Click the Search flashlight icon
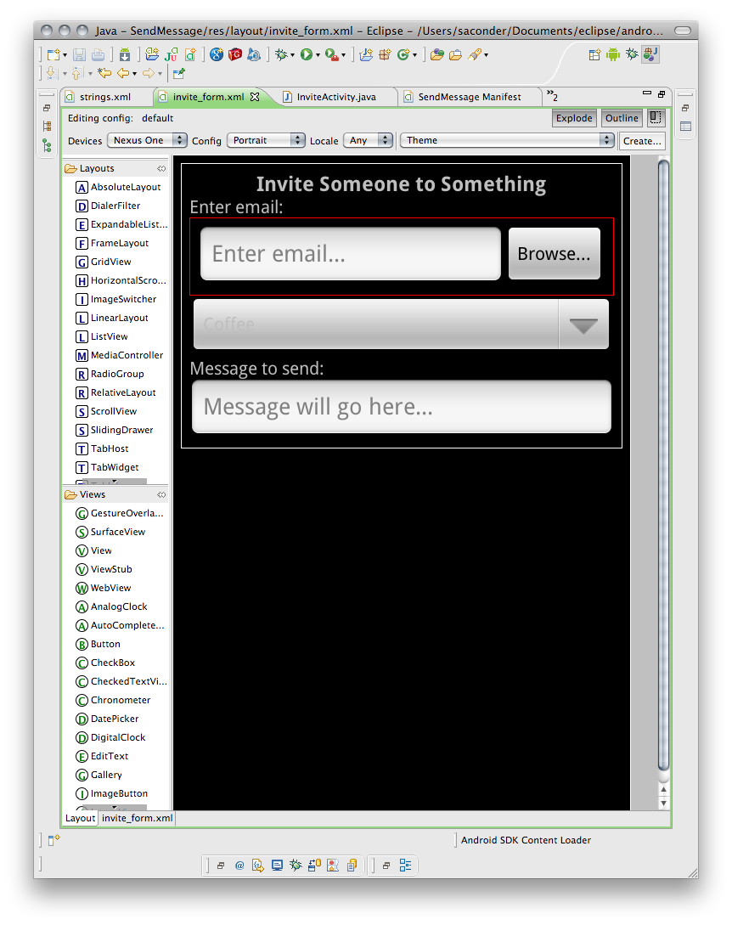The height and width of the screenshot is (925, 732). 475,55
